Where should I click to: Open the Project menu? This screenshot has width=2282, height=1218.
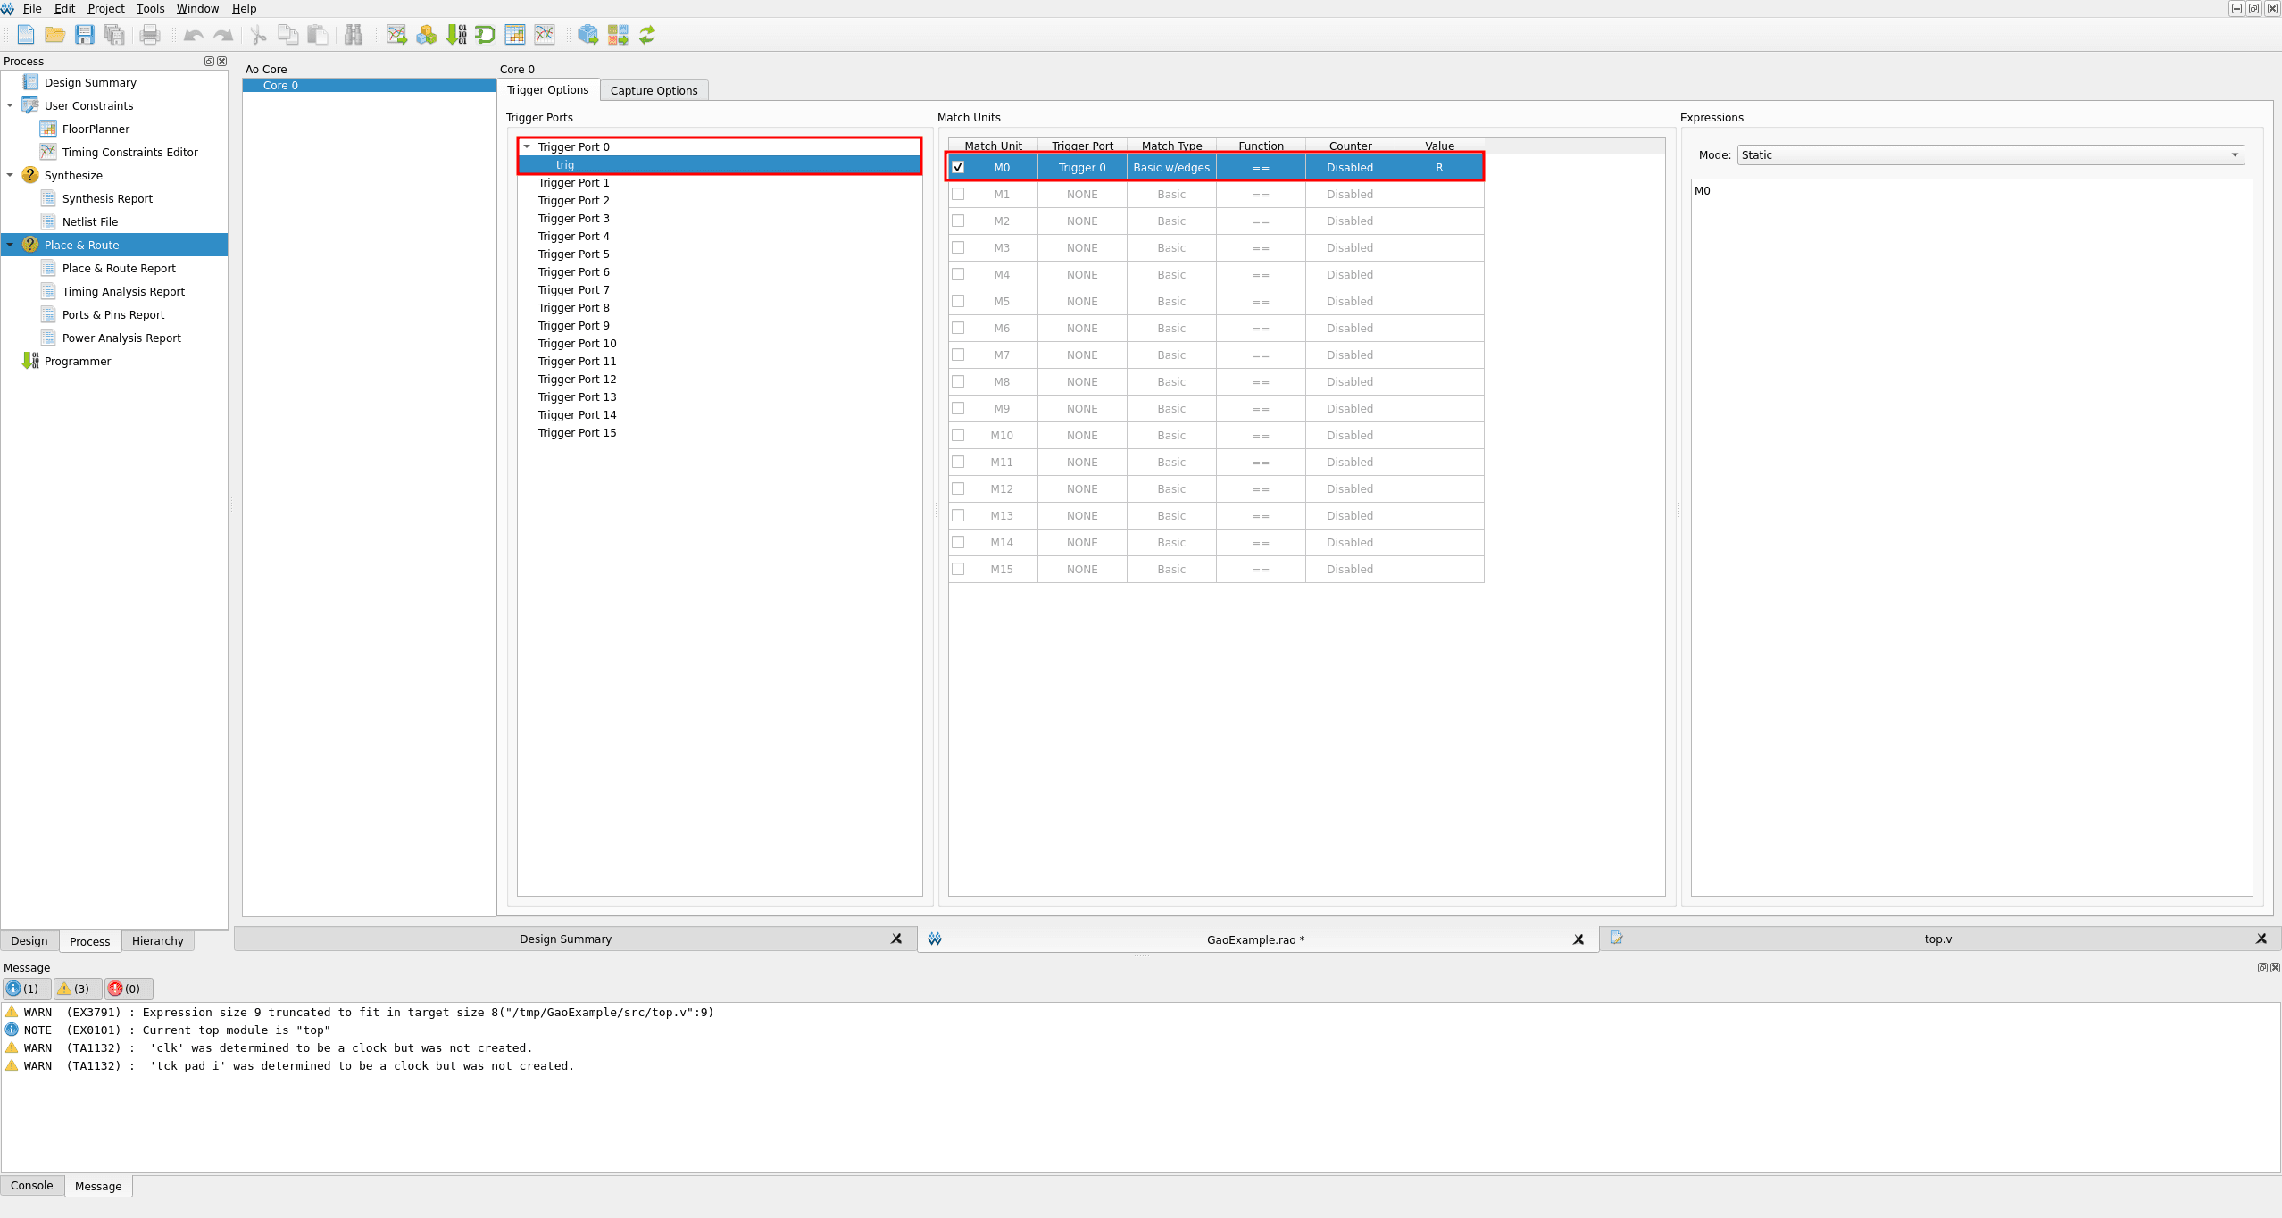[x=106, y=8]
